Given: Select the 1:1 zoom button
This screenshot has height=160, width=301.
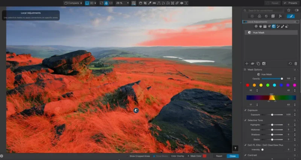Looking at the screenshot, I should [x=111, y=3].
